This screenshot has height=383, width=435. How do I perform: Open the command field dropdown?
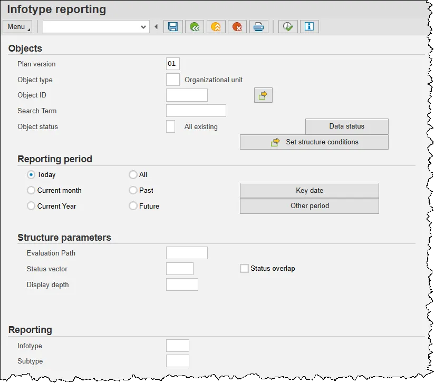pos(143,27)
